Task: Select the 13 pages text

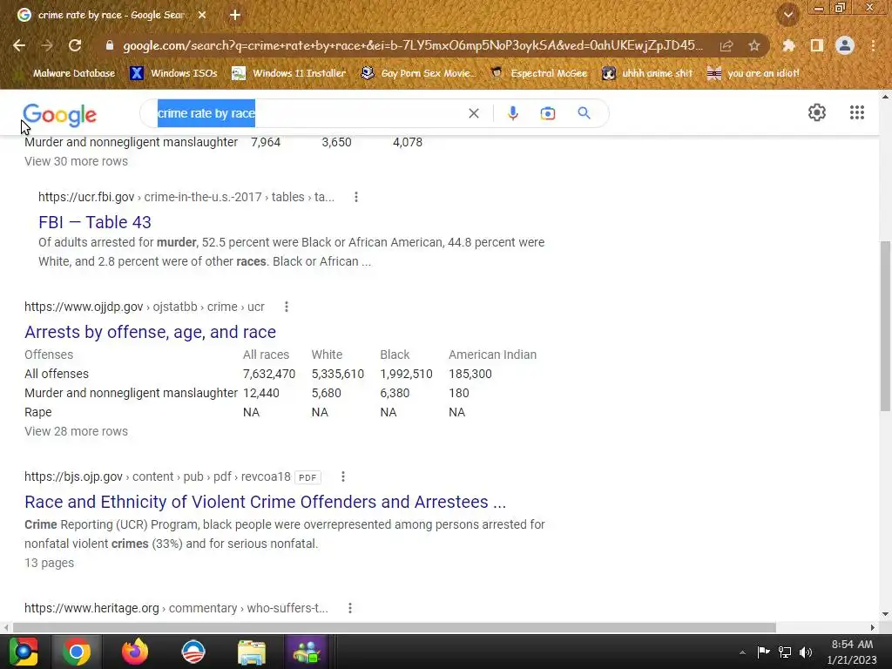Action: [x=50, y=563]
